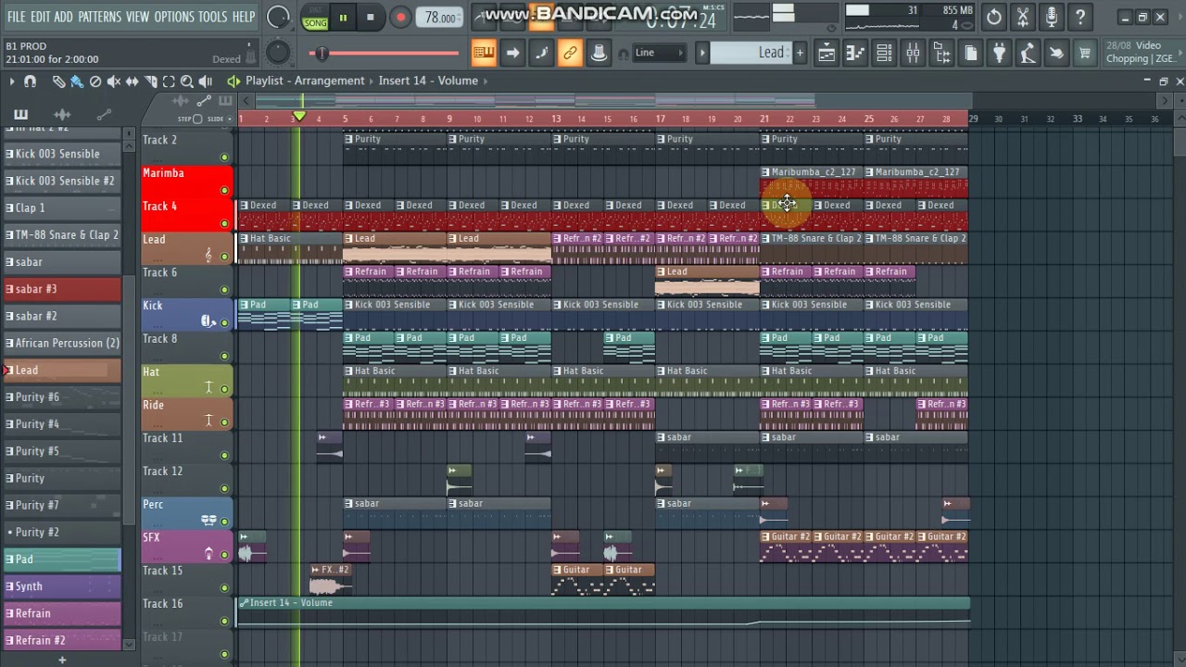The width and height of the screenshot is (1186, 667).
Task: Select the Paint brush tool in playlist toolbar
Action: 77,82
